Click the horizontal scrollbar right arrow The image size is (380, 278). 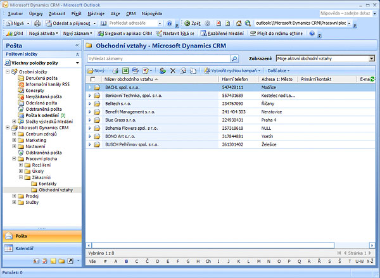(x=372, y=246)
